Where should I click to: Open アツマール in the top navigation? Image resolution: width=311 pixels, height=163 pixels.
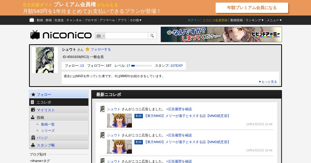tap(107, 20)
